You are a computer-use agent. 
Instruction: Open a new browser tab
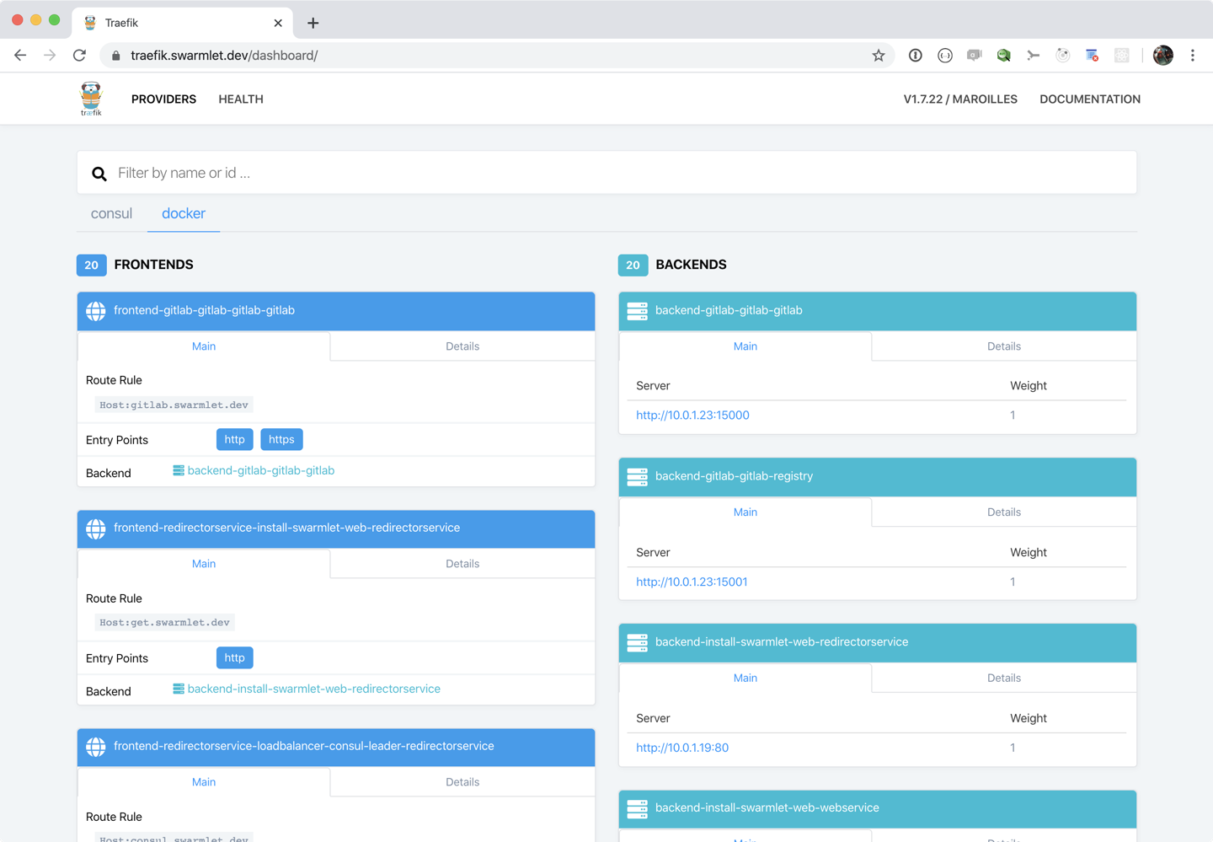point(313,23)
